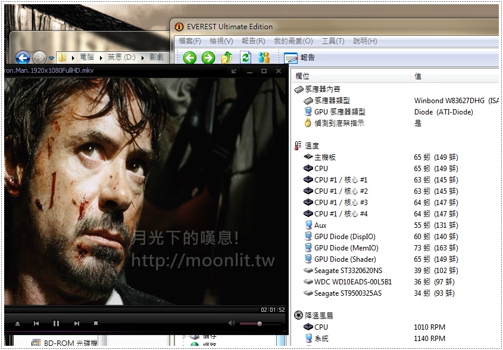This screenshot has height=350, width=503.
Task: Click the green Back arrow in EVEREST toolbar
Action: (x=189, y=57)
